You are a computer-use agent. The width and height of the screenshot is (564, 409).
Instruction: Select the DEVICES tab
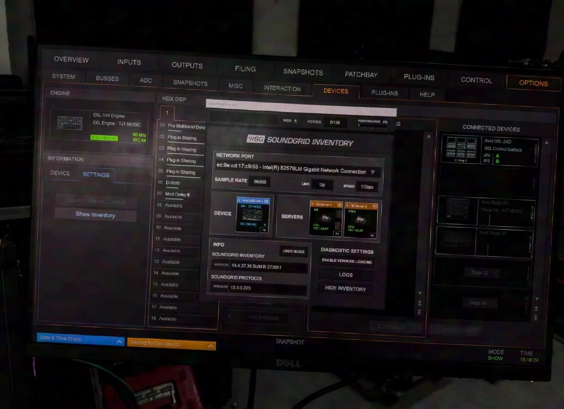(x=336, y=91)
